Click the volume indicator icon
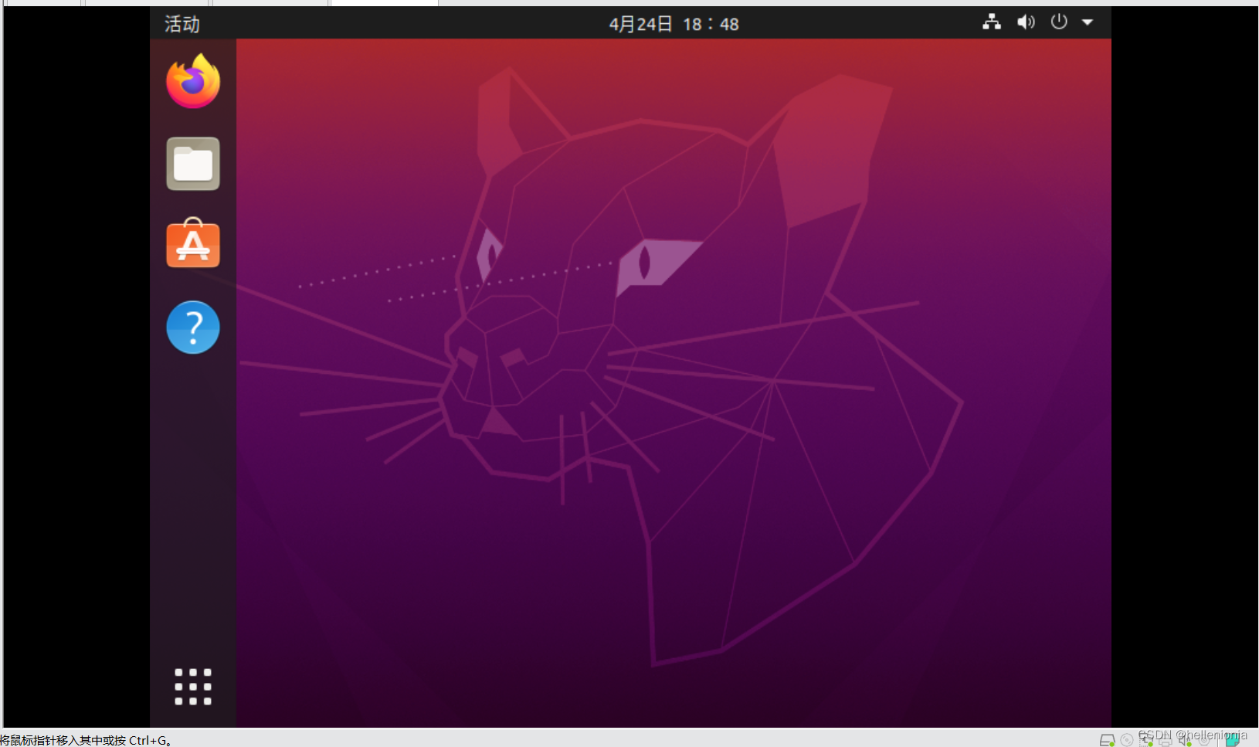The width and height of the screenshot is (1259, 747). [1025, 22]
